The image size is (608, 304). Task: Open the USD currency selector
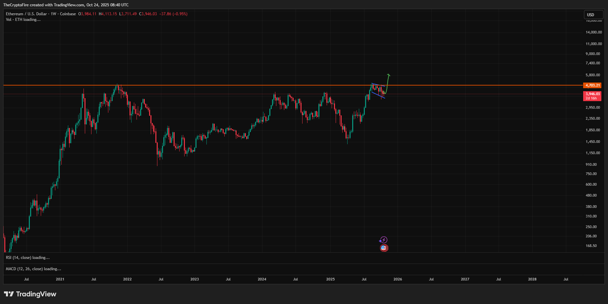point(593,15)
